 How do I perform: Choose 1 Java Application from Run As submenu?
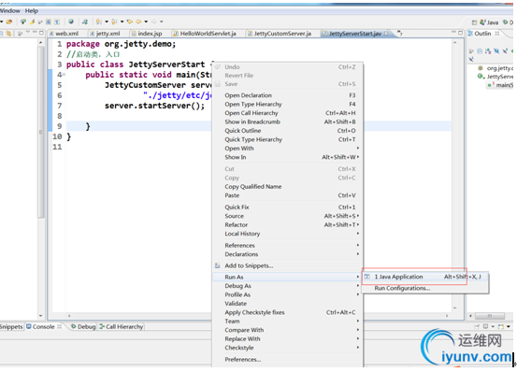tap(425, 277)
